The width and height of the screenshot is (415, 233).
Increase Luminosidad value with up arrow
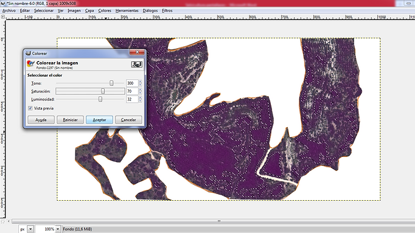point(140,98)
